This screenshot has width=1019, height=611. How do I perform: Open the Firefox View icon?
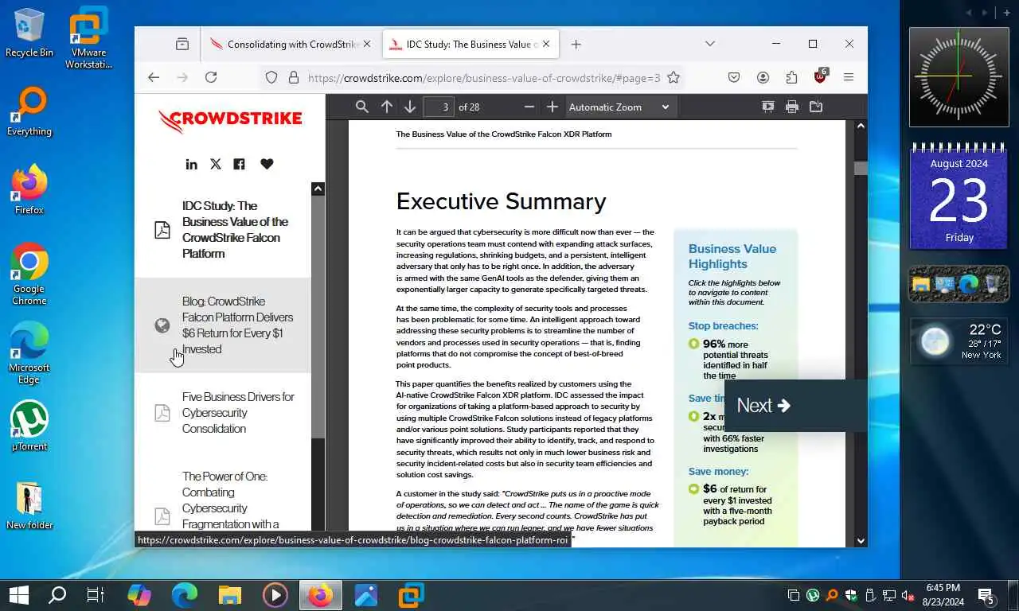[x=182, y=45]
